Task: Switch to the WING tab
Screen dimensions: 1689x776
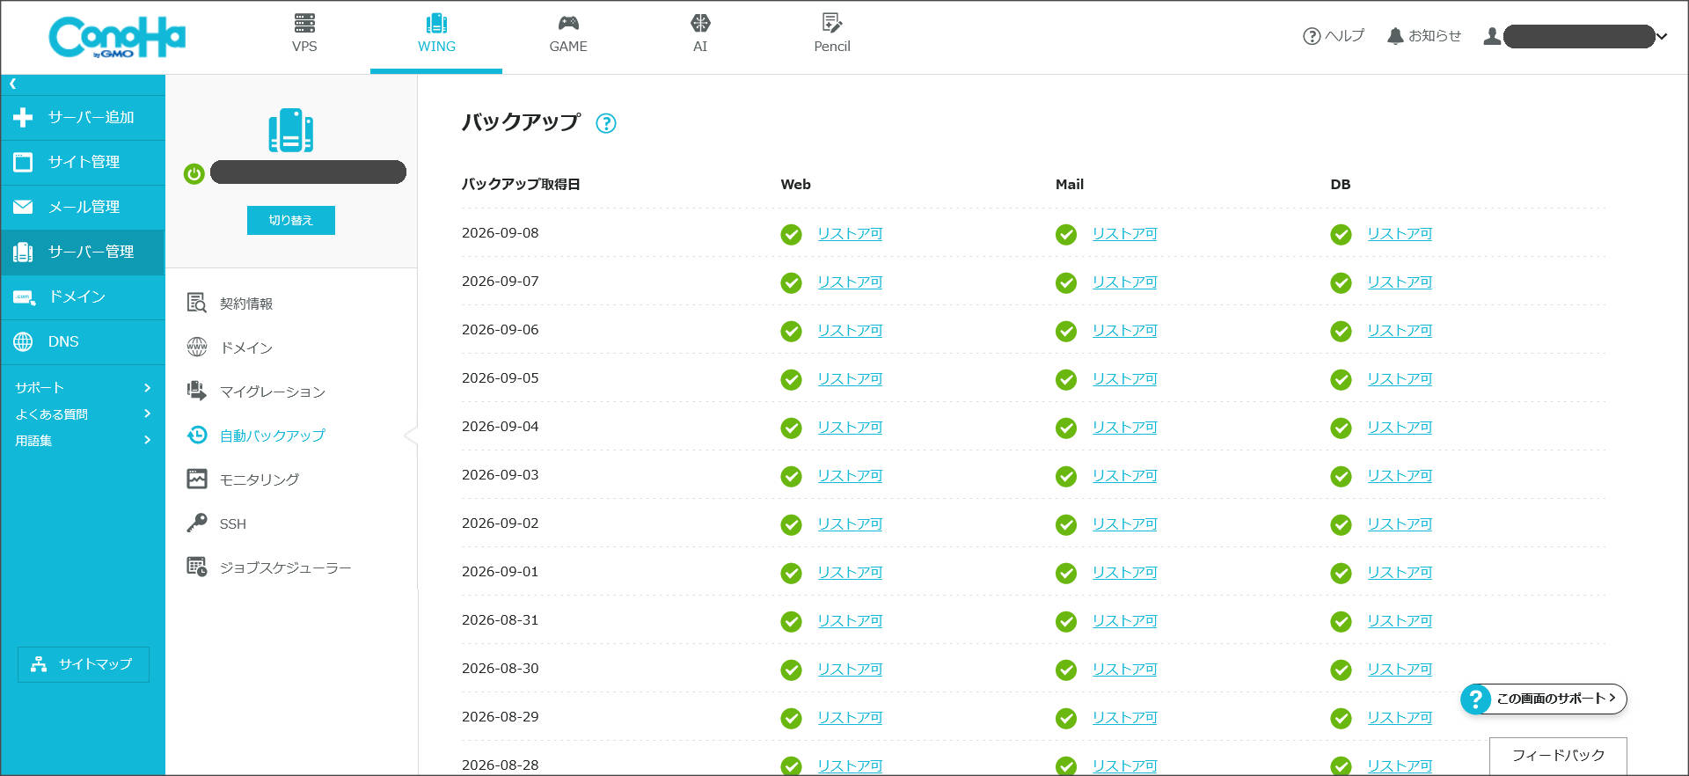Action: (x=436, y=36)
